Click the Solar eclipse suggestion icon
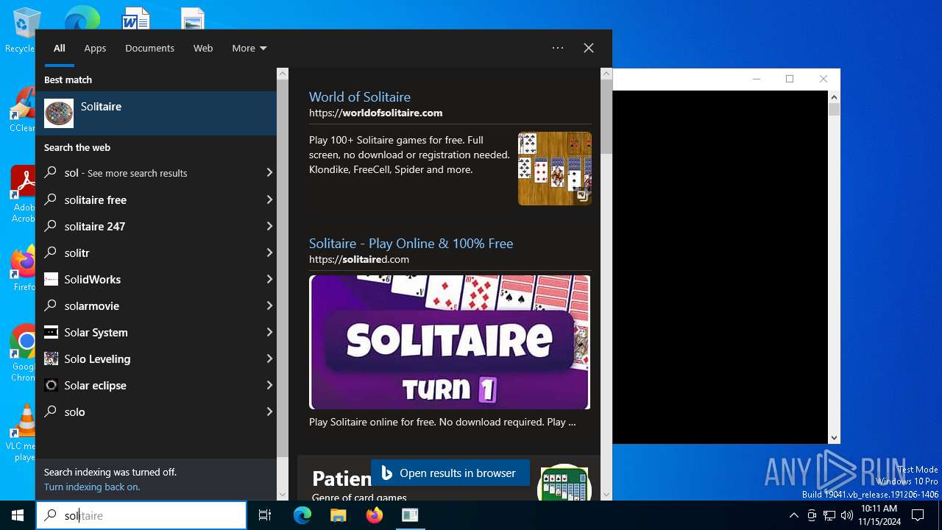The height and width of the screenshot is (530, 942). 51,385
